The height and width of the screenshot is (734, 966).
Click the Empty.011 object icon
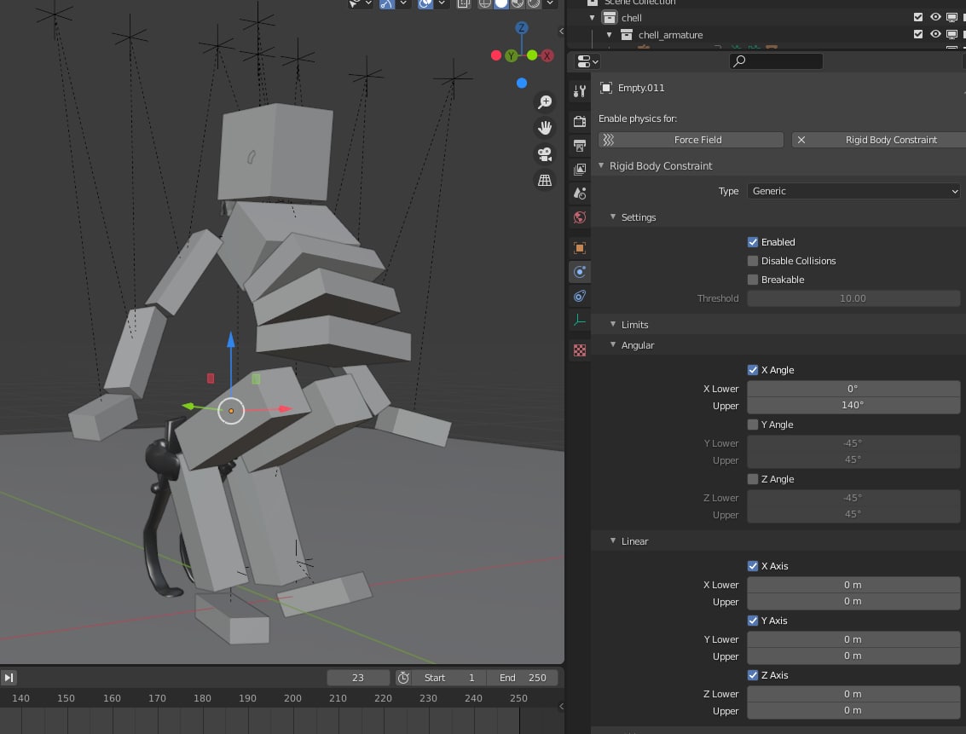(x=606, y=88)
